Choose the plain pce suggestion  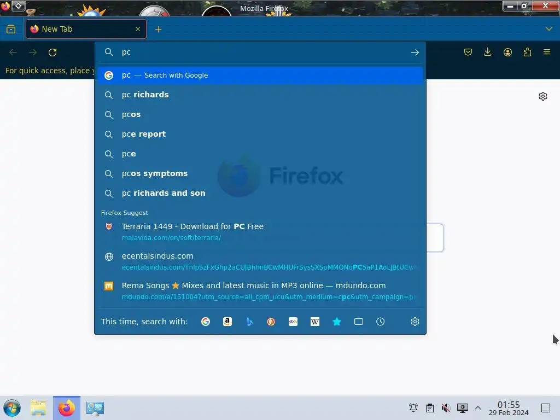coord(260,154)
